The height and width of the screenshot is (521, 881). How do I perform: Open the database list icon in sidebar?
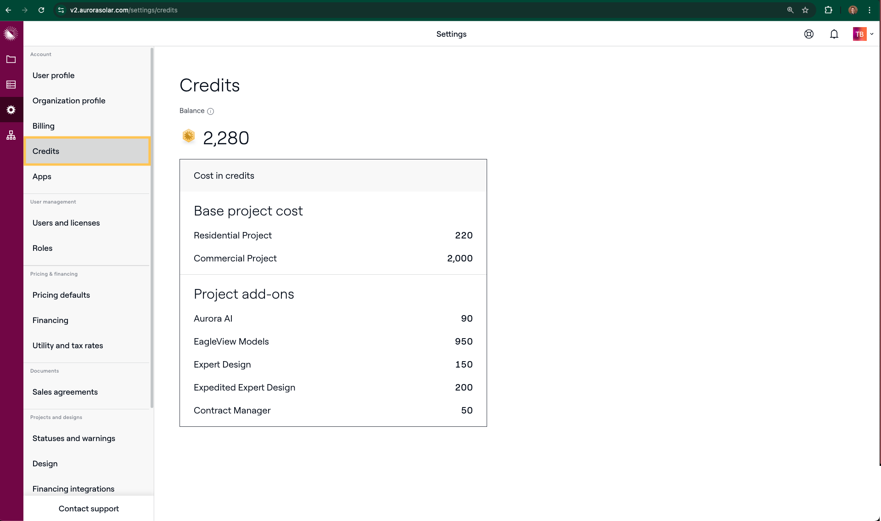[x=11, y=85]
